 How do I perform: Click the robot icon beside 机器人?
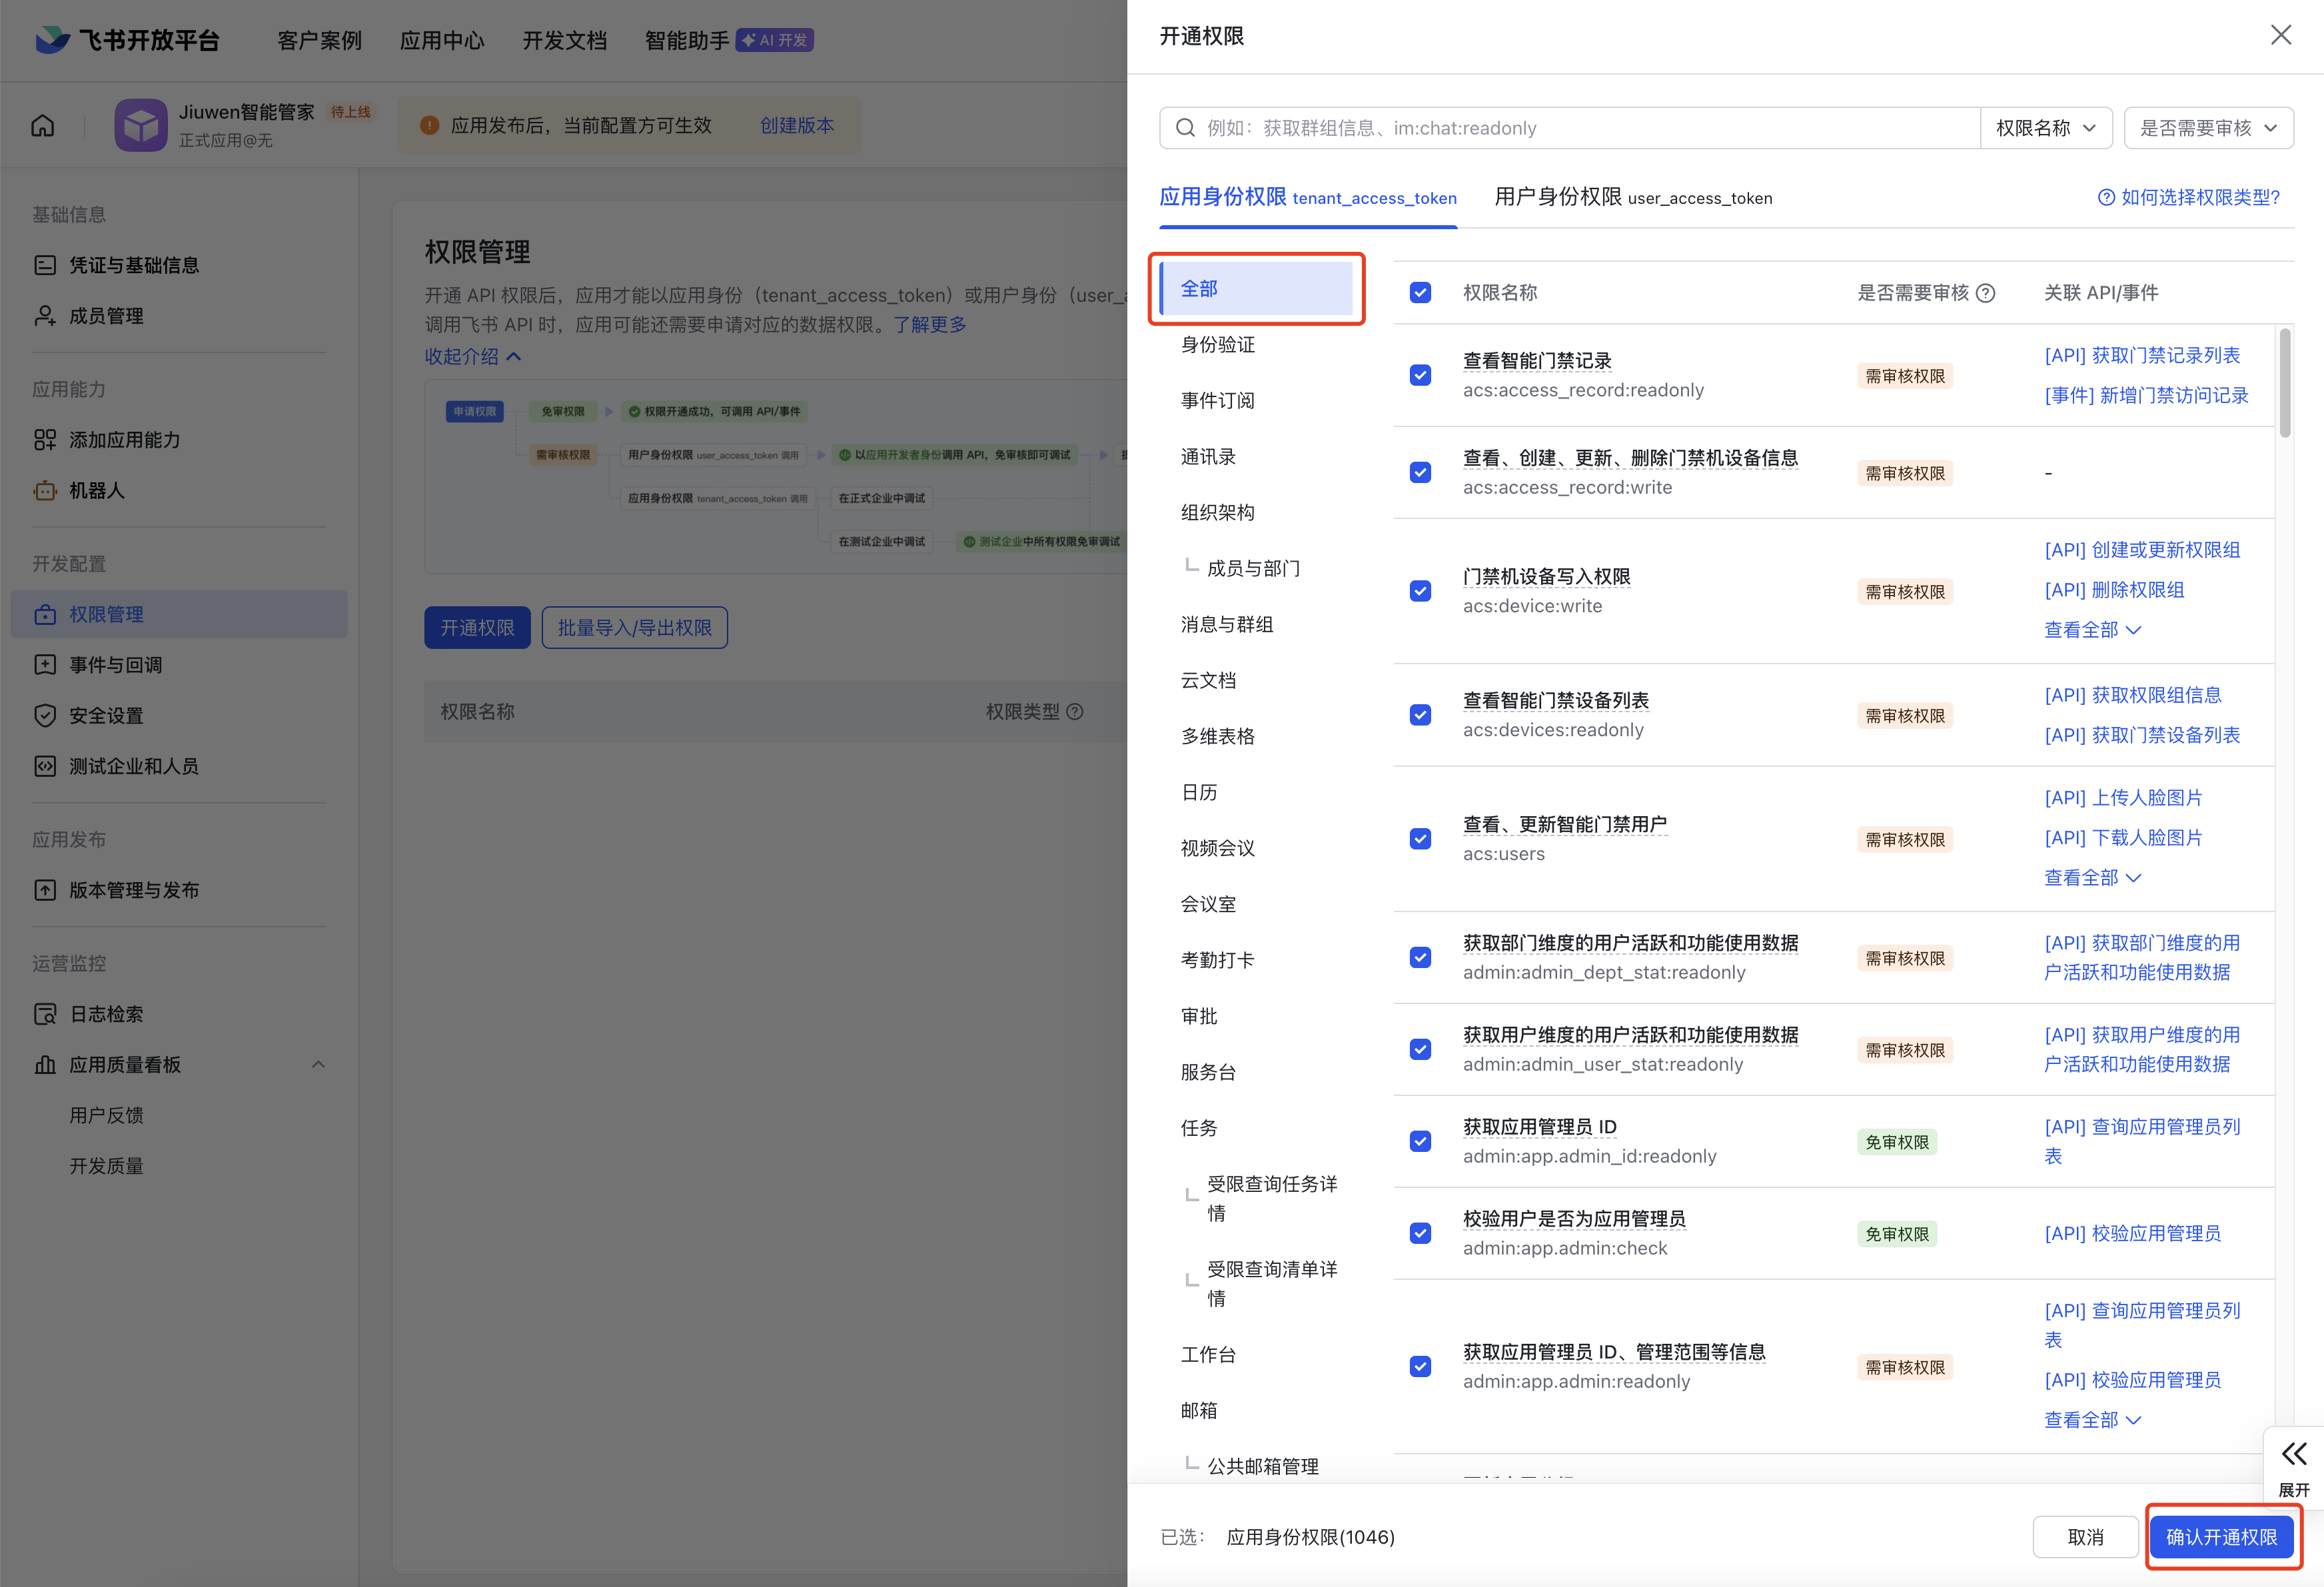45,491
